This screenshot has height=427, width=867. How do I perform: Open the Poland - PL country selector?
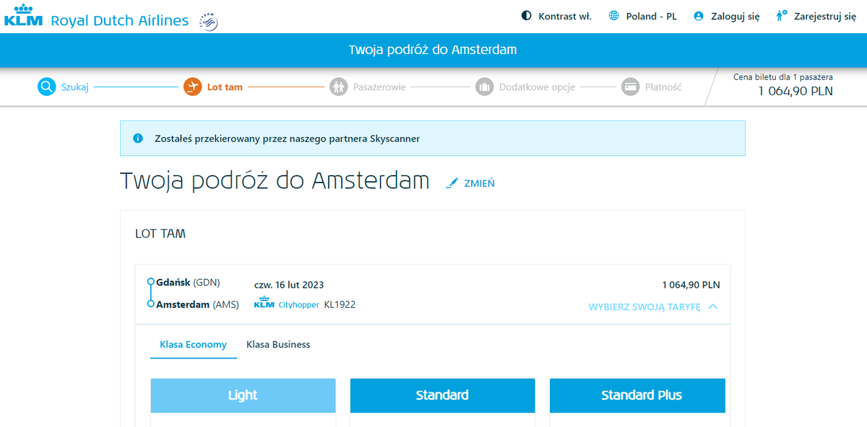[x=643, y=16]
